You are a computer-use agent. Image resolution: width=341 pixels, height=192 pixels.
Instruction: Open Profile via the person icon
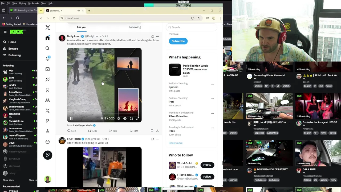point(47,131)
